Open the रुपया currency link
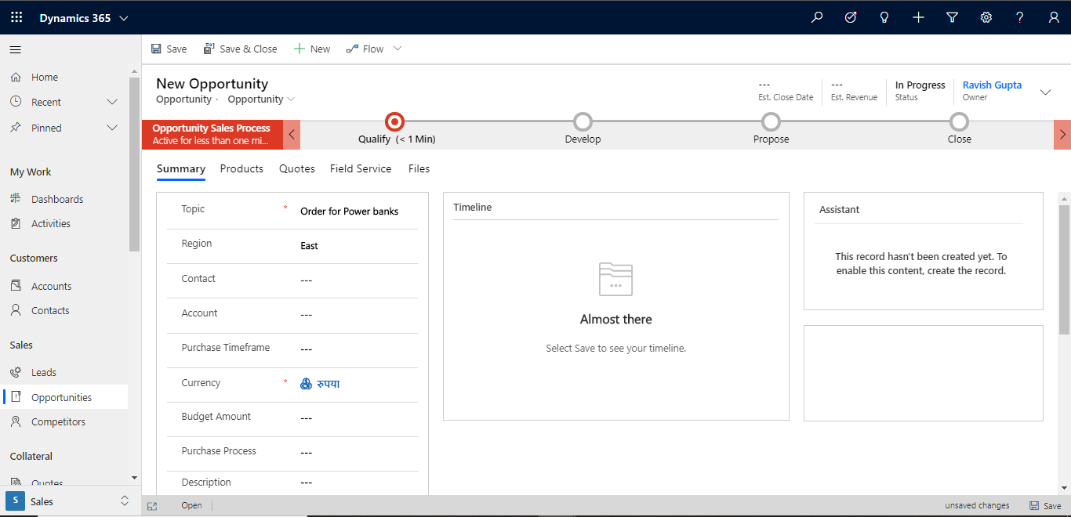This screenshot has width=1071, height=517. point(328,384)
